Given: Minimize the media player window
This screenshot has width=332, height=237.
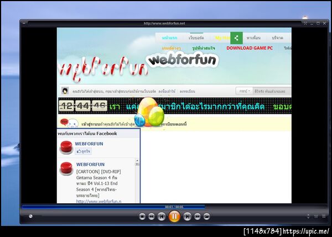Looking at the screenshot, I should click(312, 23).
